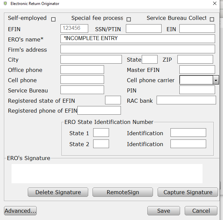Image resolution: width=223 pixels, height=220 pixels.
Task: Click into the ERO's name field
Action: click(137, 39)
